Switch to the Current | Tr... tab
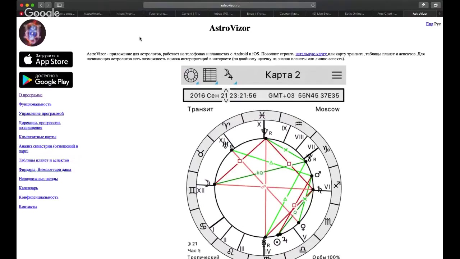 point(191,14)
